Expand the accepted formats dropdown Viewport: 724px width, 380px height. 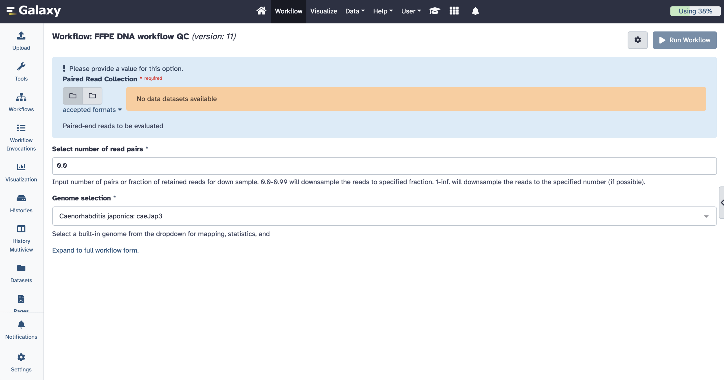(x=92, y=110)
